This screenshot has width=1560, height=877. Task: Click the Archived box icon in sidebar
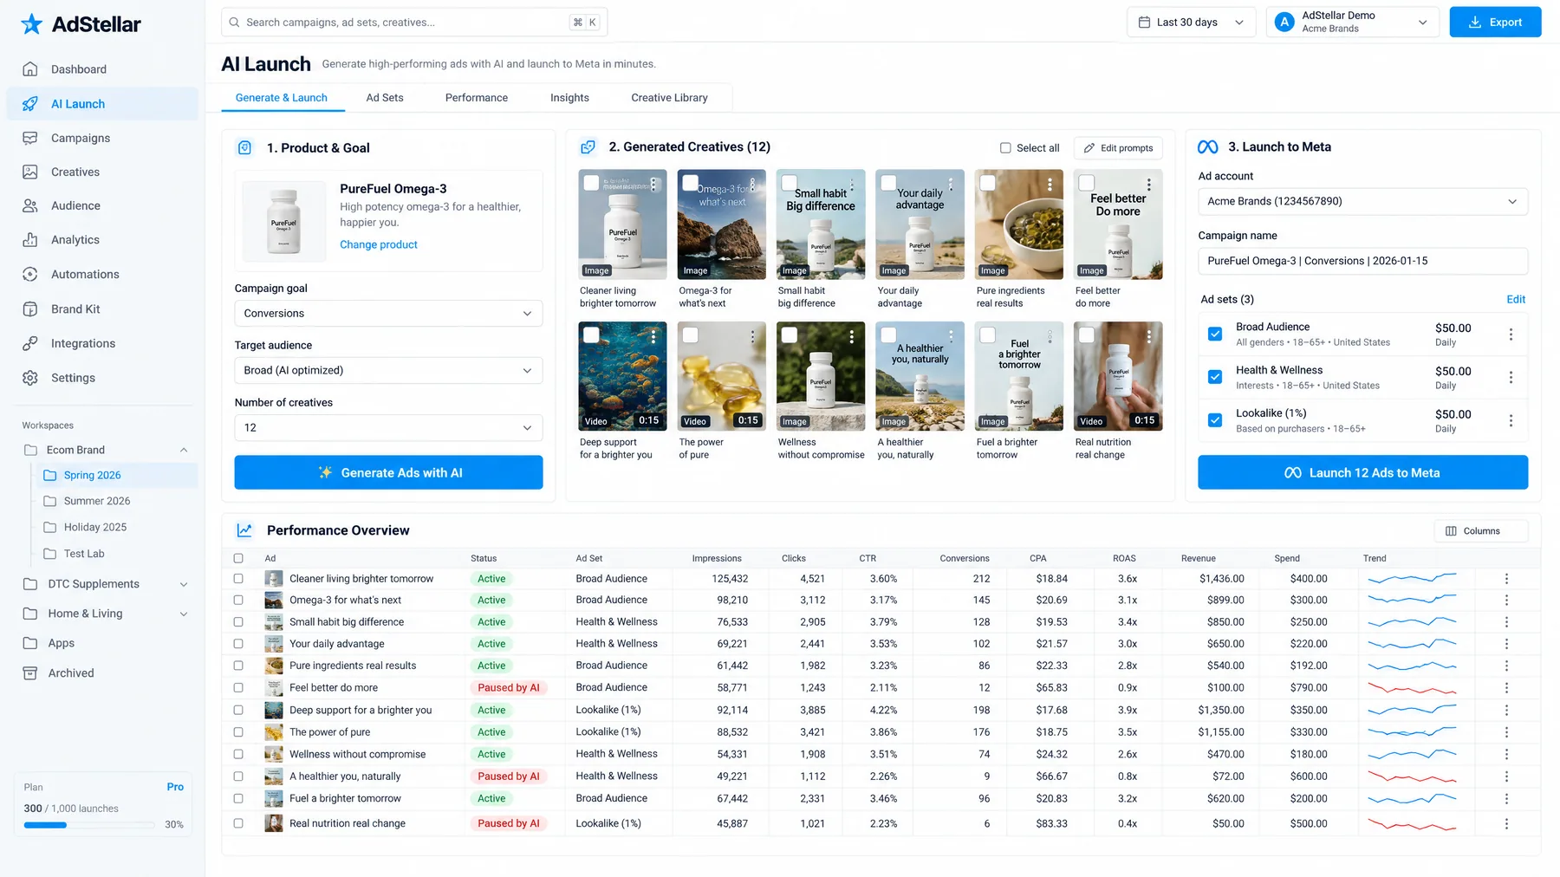(30, 673)
